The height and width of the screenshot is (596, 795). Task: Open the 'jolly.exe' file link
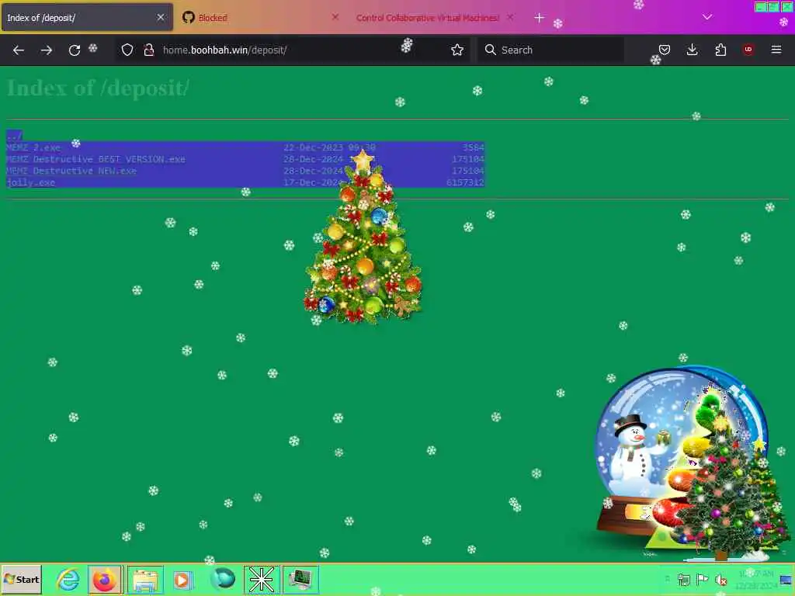(x=31, y=182)
